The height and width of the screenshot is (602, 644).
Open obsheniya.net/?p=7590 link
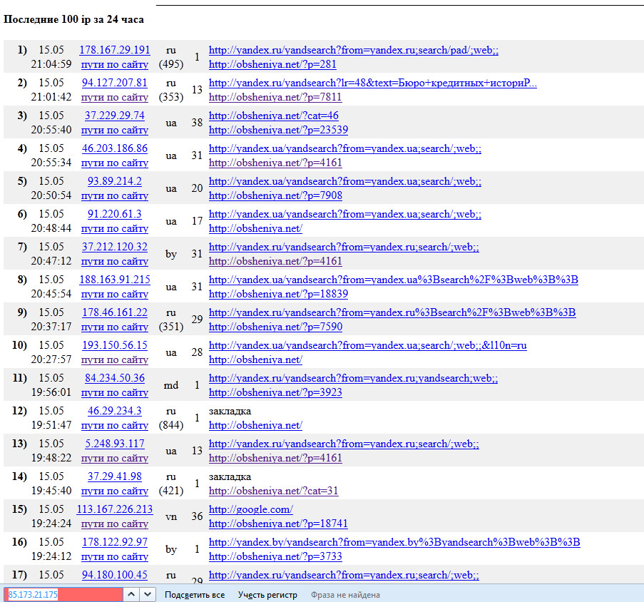click(275, 327)
